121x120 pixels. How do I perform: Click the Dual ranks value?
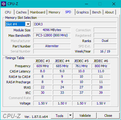pyautogui.click(x=105, y=41)
